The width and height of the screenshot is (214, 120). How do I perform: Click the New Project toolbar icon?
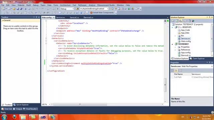click(4, 9)
